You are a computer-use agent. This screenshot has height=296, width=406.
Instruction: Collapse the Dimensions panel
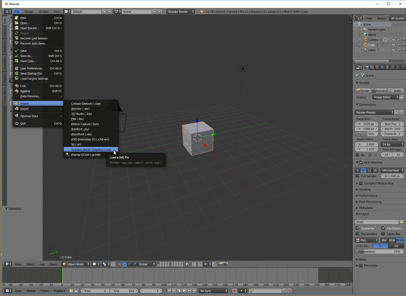367,104
